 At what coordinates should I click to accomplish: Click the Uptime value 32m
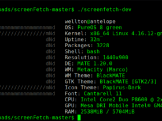pyautogui.click(x=95, y=40)
